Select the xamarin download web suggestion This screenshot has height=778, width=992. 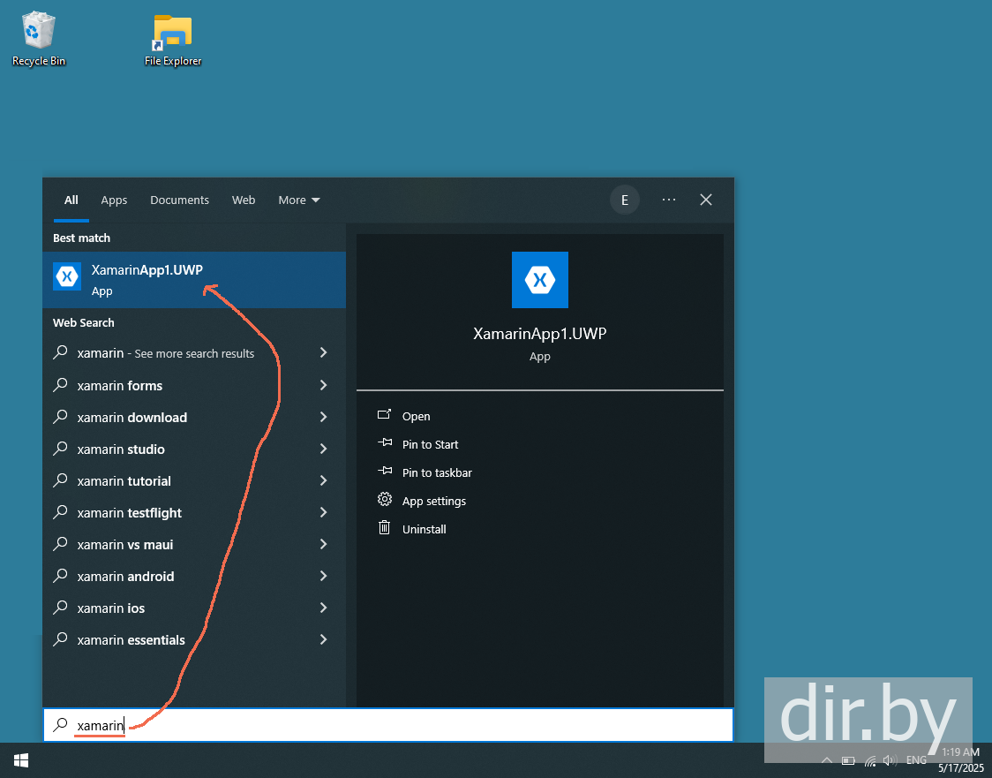tap(193, 417)
